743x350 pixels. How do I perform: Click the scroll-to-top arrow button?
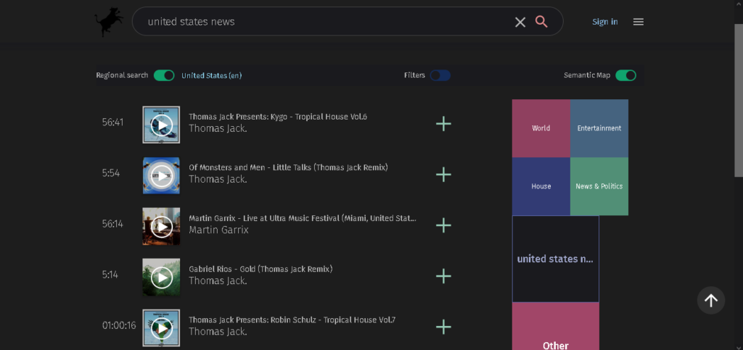711,300
